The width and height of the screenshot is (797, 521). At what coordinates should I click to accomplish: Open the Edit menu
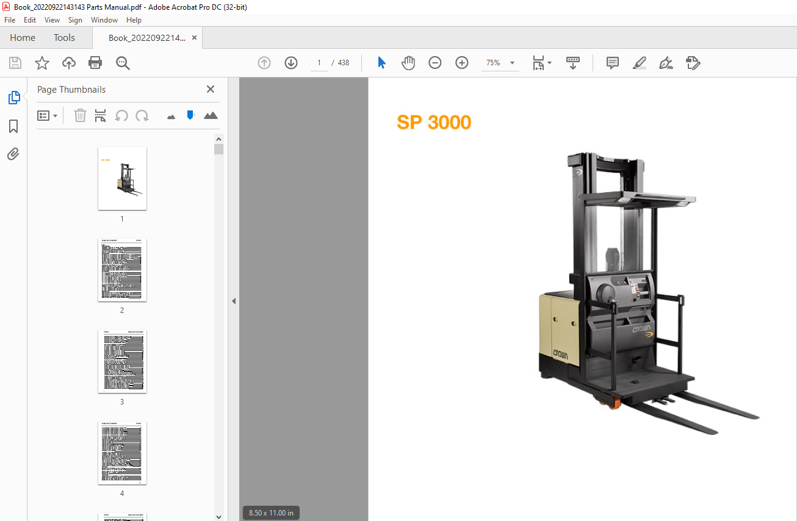30,20
